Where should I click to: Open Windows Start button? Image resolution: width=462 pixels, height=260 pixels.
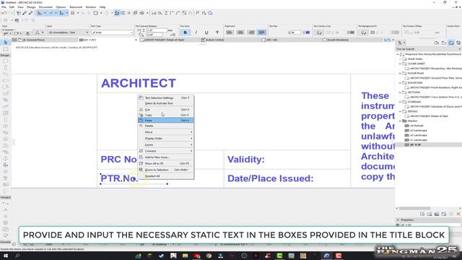[x=5, y=256]
